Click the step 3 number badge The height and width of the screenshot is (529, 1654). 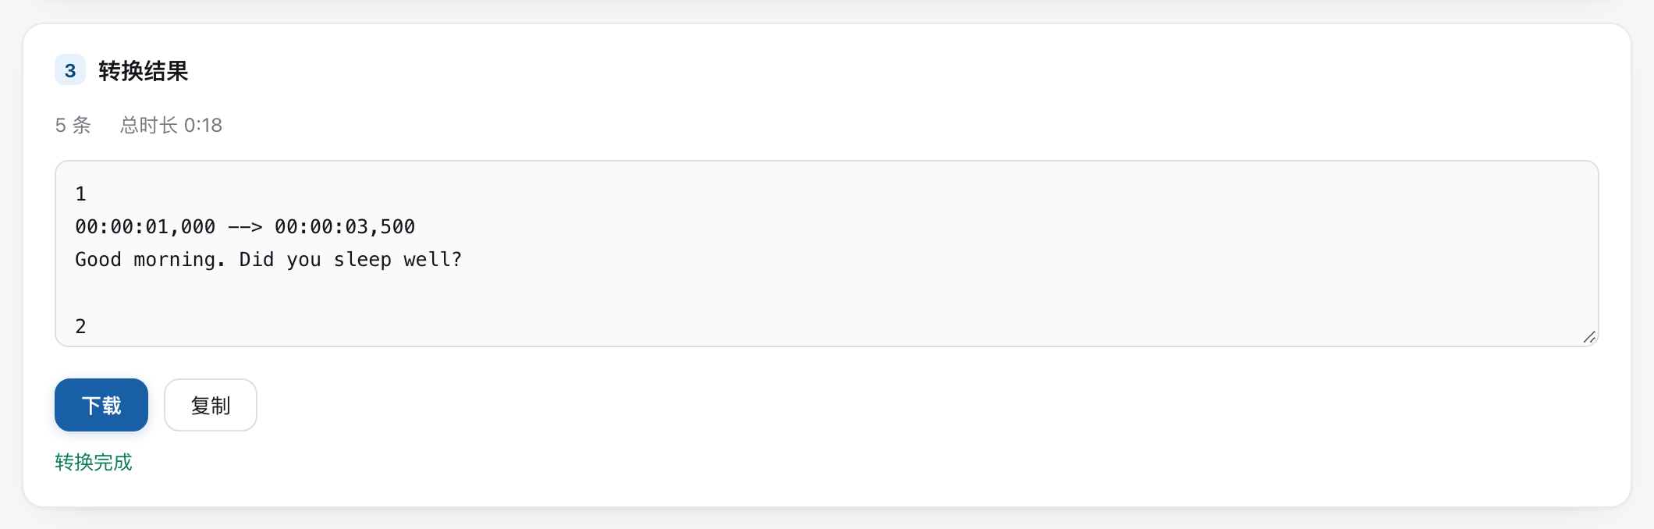point(70,70)
